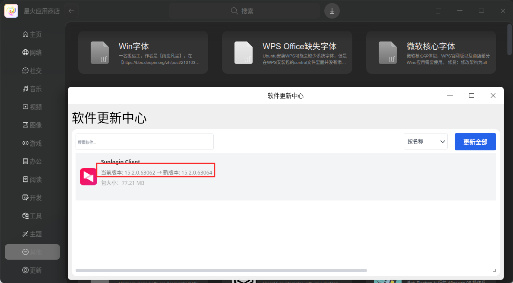Open the 办公 category in sidebar
513x283 pixels.
(x=32, y=161)
